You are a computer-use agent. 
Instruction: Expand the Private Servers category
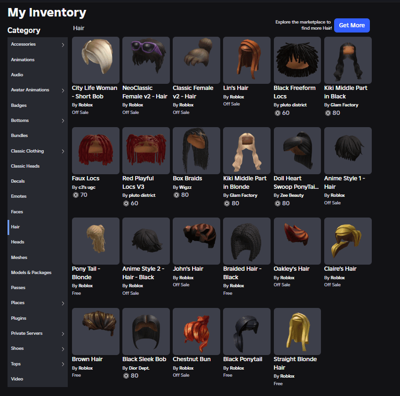click(x=63, y=333)
